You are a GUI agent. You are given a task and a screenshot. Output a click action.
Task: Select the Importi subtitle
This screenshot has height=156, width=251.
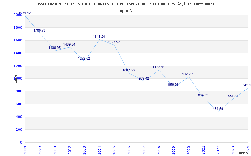tap(125, 11)
